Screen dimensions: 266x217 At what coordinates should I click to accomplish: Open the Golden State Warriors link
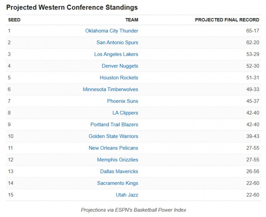click(113, 136)
